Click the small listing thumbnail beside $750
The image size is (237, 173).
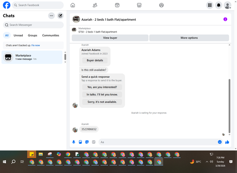(74, 30)
